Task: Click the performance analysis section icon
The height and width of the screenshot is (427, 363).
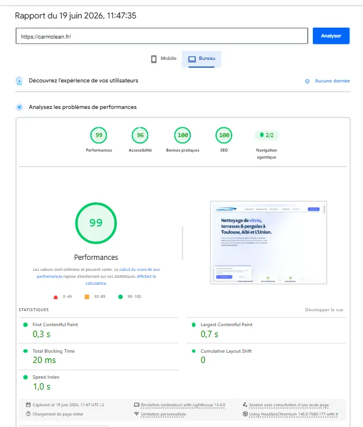Action: click(20, 107)
